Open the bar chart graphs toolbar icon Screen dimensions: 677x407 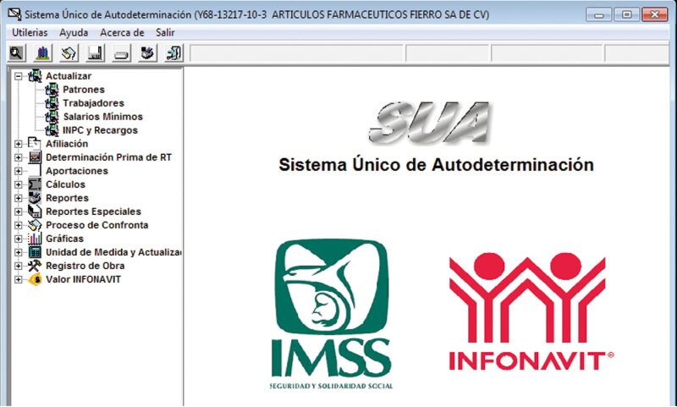42,53
